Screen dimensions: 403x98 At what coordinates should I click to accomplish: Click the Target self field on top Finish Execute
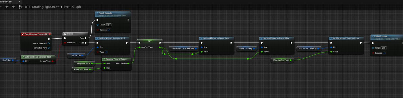108,25
